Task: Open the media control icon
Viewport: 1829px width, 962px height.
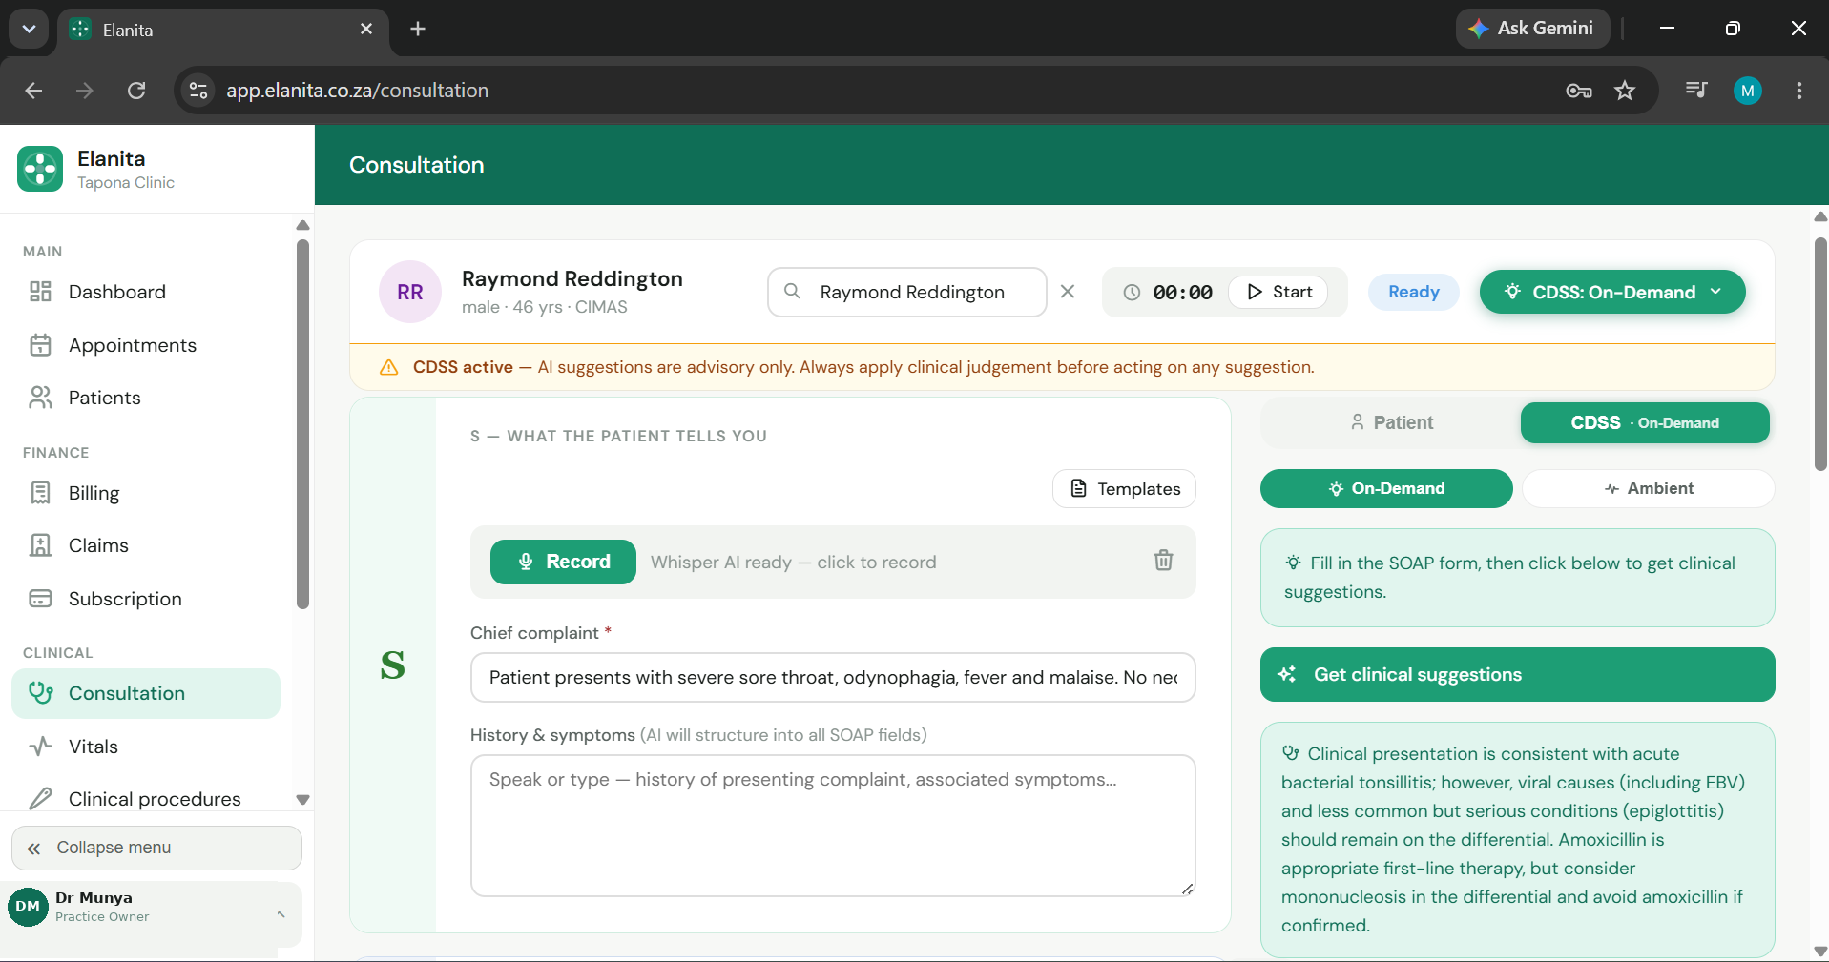Action: click(x=1696, y=90)
